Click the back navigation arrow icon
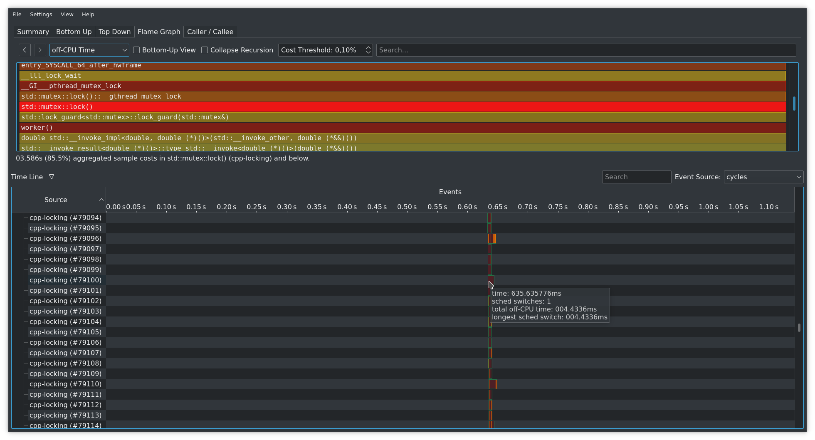 (x=25, y=50)
